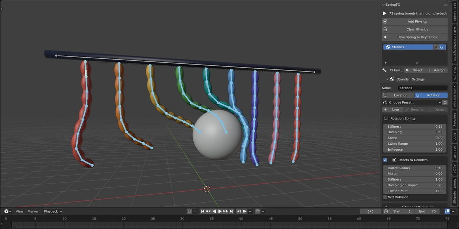
Task: Expand the list filter triangle below Strands
Action: click(x=386, y=63)
